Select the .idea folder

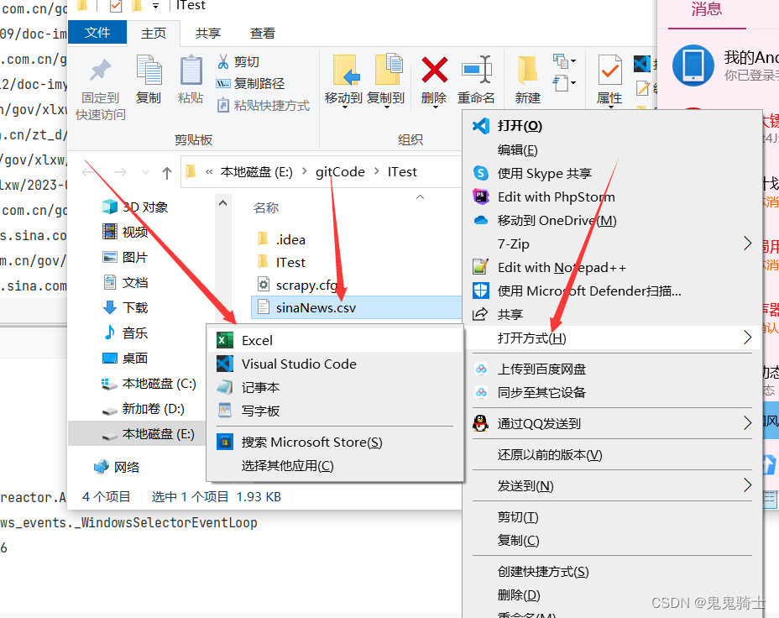[281, 239]
